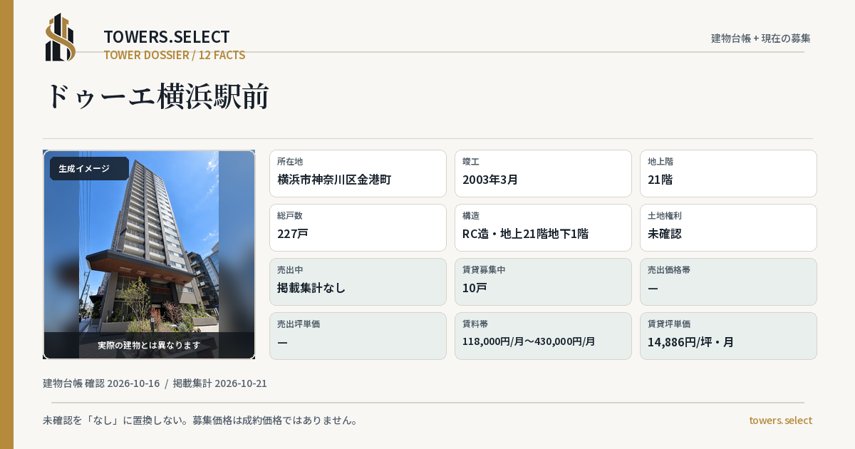Viewport: 855px width, 449px height.
Task: Click the TOWERS.SELECT brand name
Action: [167, 37]
